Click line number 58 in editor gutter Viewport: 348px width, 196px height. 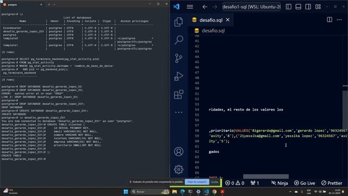(197, 131)
